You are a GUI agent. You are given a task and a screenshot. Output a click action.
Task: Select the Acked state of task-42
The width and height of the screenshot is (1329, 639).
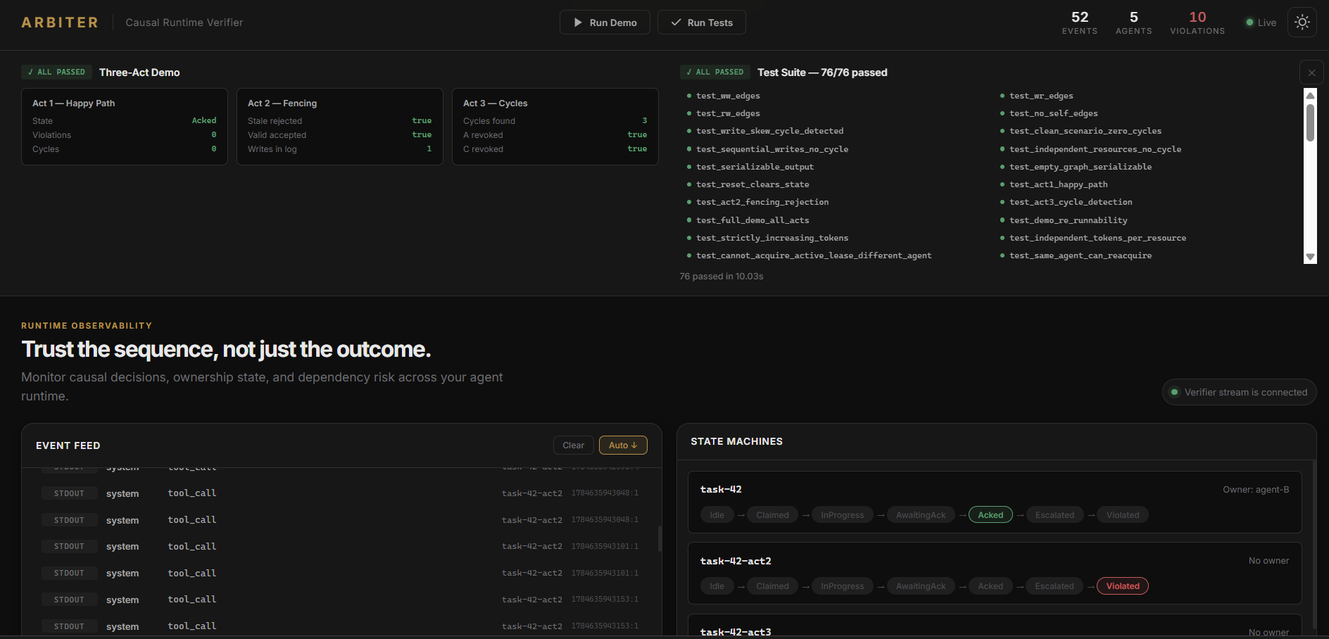click(990, 515)
